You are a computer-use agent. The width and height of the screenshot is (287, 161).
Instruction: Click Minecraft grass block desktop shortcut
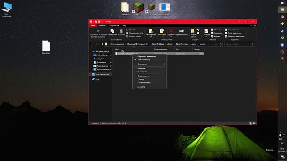[x=138, y=8]
